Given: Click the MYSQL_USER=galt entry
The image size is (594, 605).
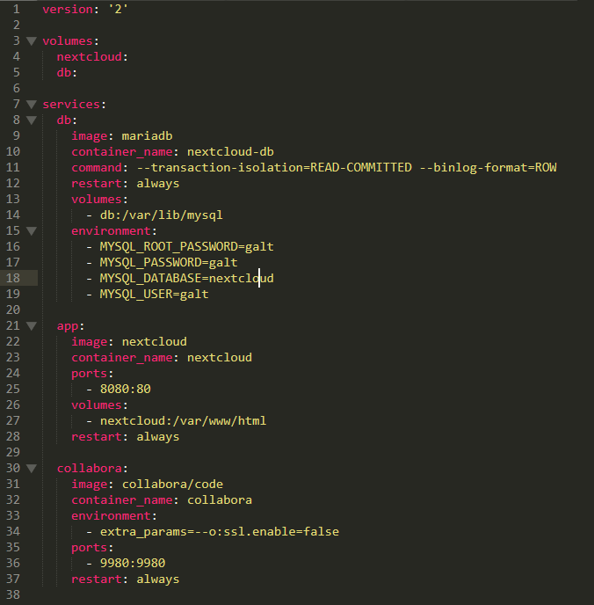Looking at the screenshot, I should [154, 294].
